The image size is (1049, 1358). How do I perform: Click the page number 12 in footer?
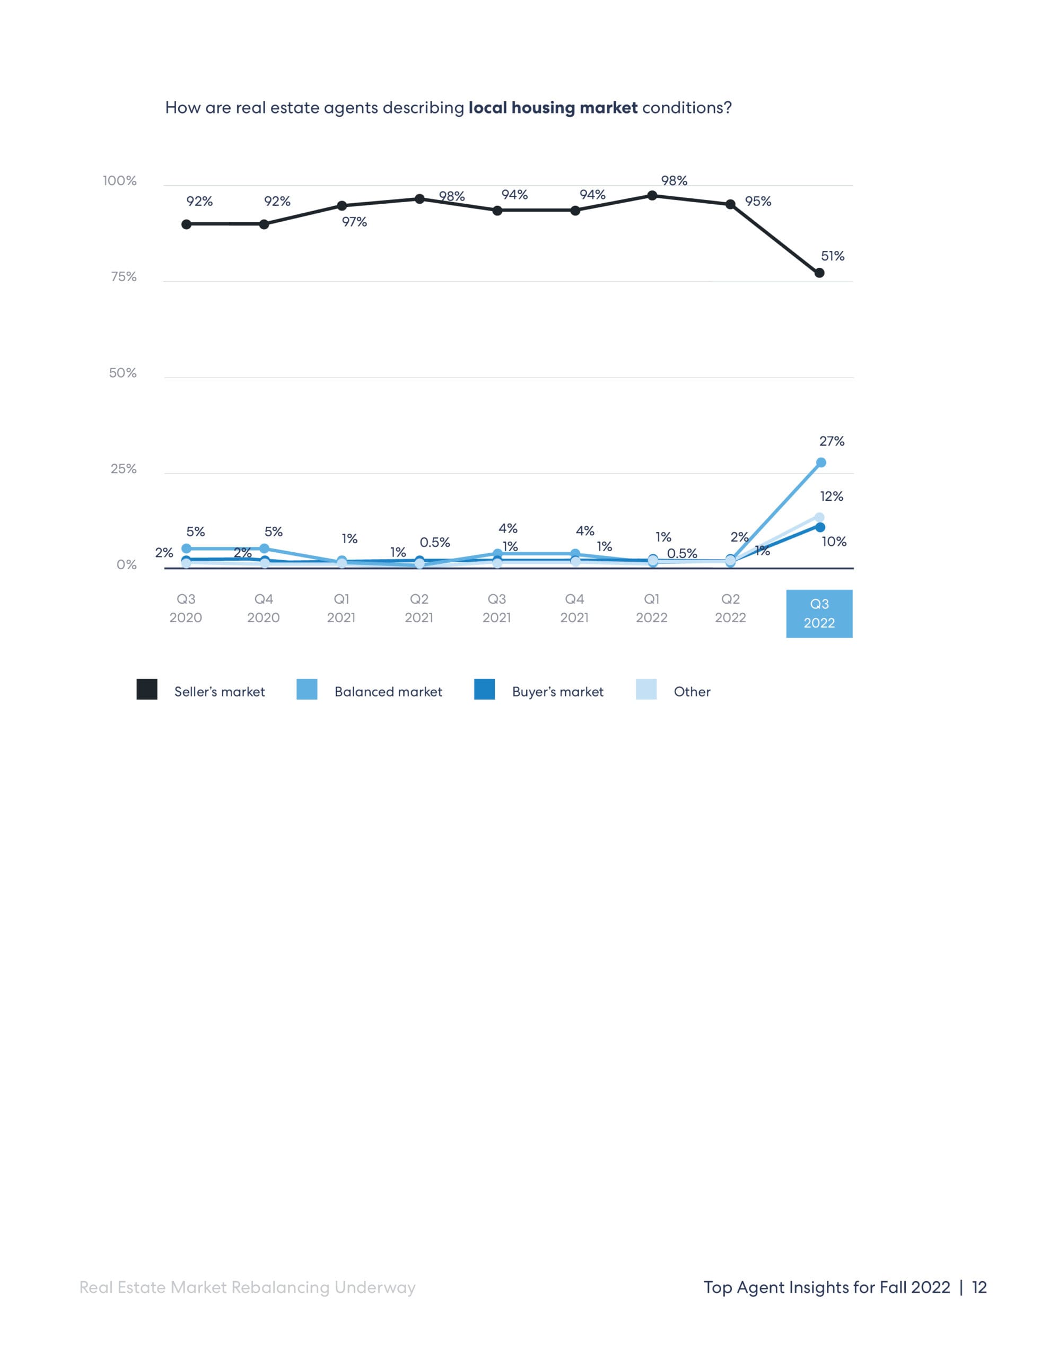(980, 1287)
